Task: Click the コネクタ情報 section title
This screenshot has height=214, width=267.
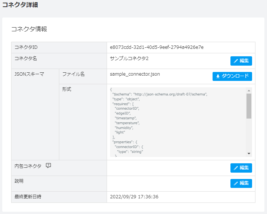Action: coord(29,29)
